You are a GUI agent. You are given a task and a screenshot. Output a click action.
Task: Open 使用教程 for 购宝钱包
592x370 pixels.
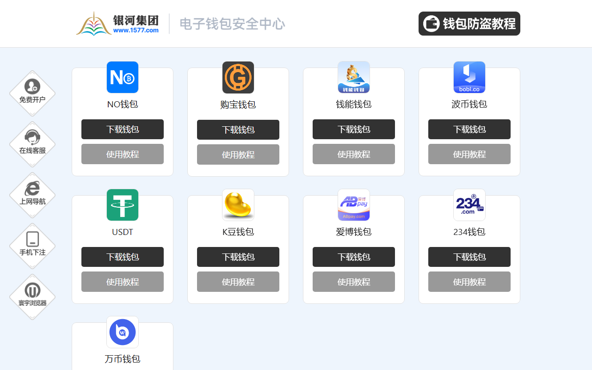pos(238,154)
